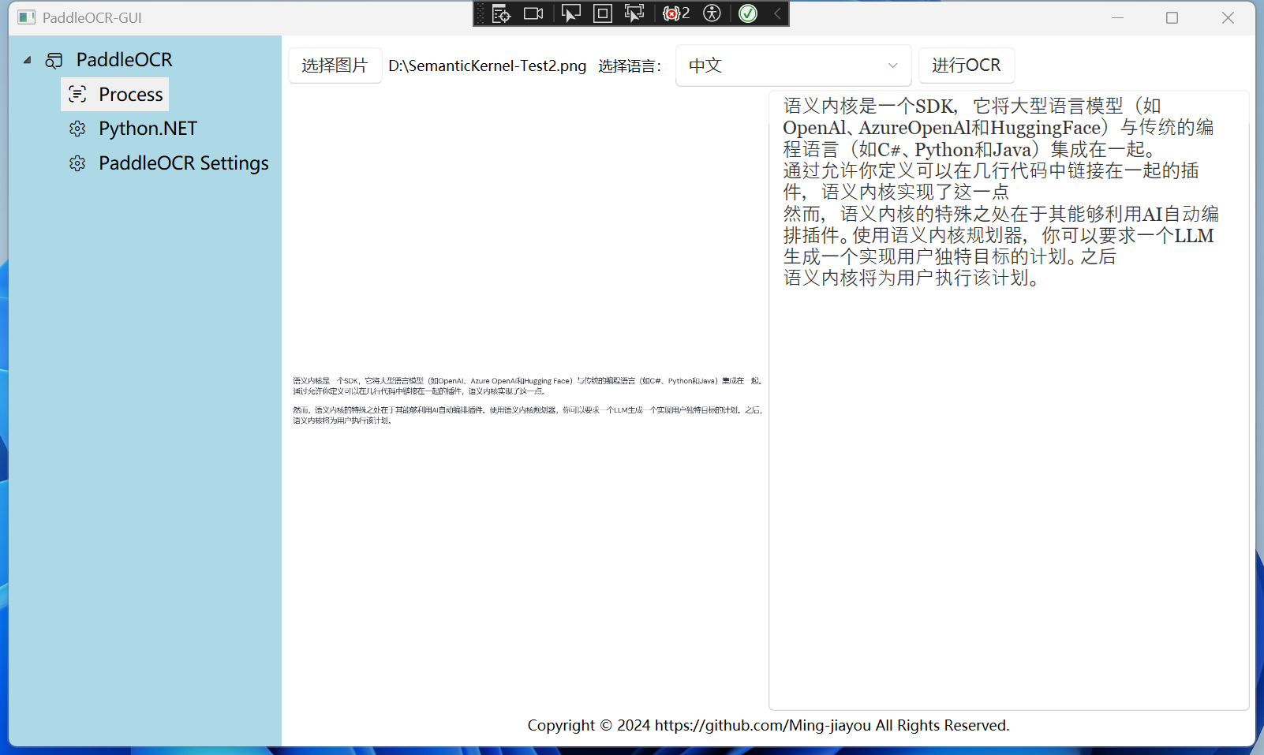
Task: Run the accessibility checker icon
Action: point(712,13)
